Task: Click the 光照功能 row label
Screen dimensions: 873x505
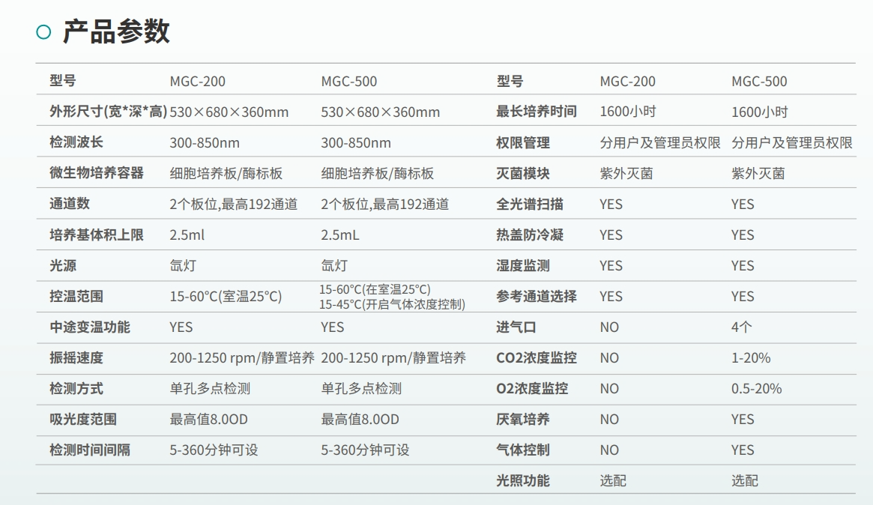Action: [523, 481]
